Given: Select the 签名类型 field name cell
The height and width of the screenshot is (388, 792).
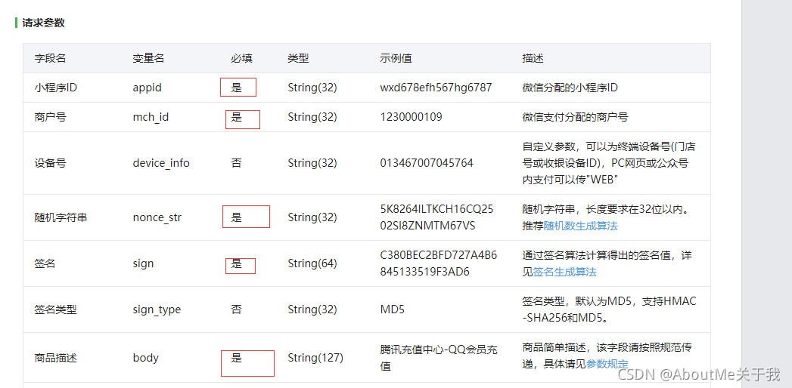Looking at the screenshot, I should 55,309.
